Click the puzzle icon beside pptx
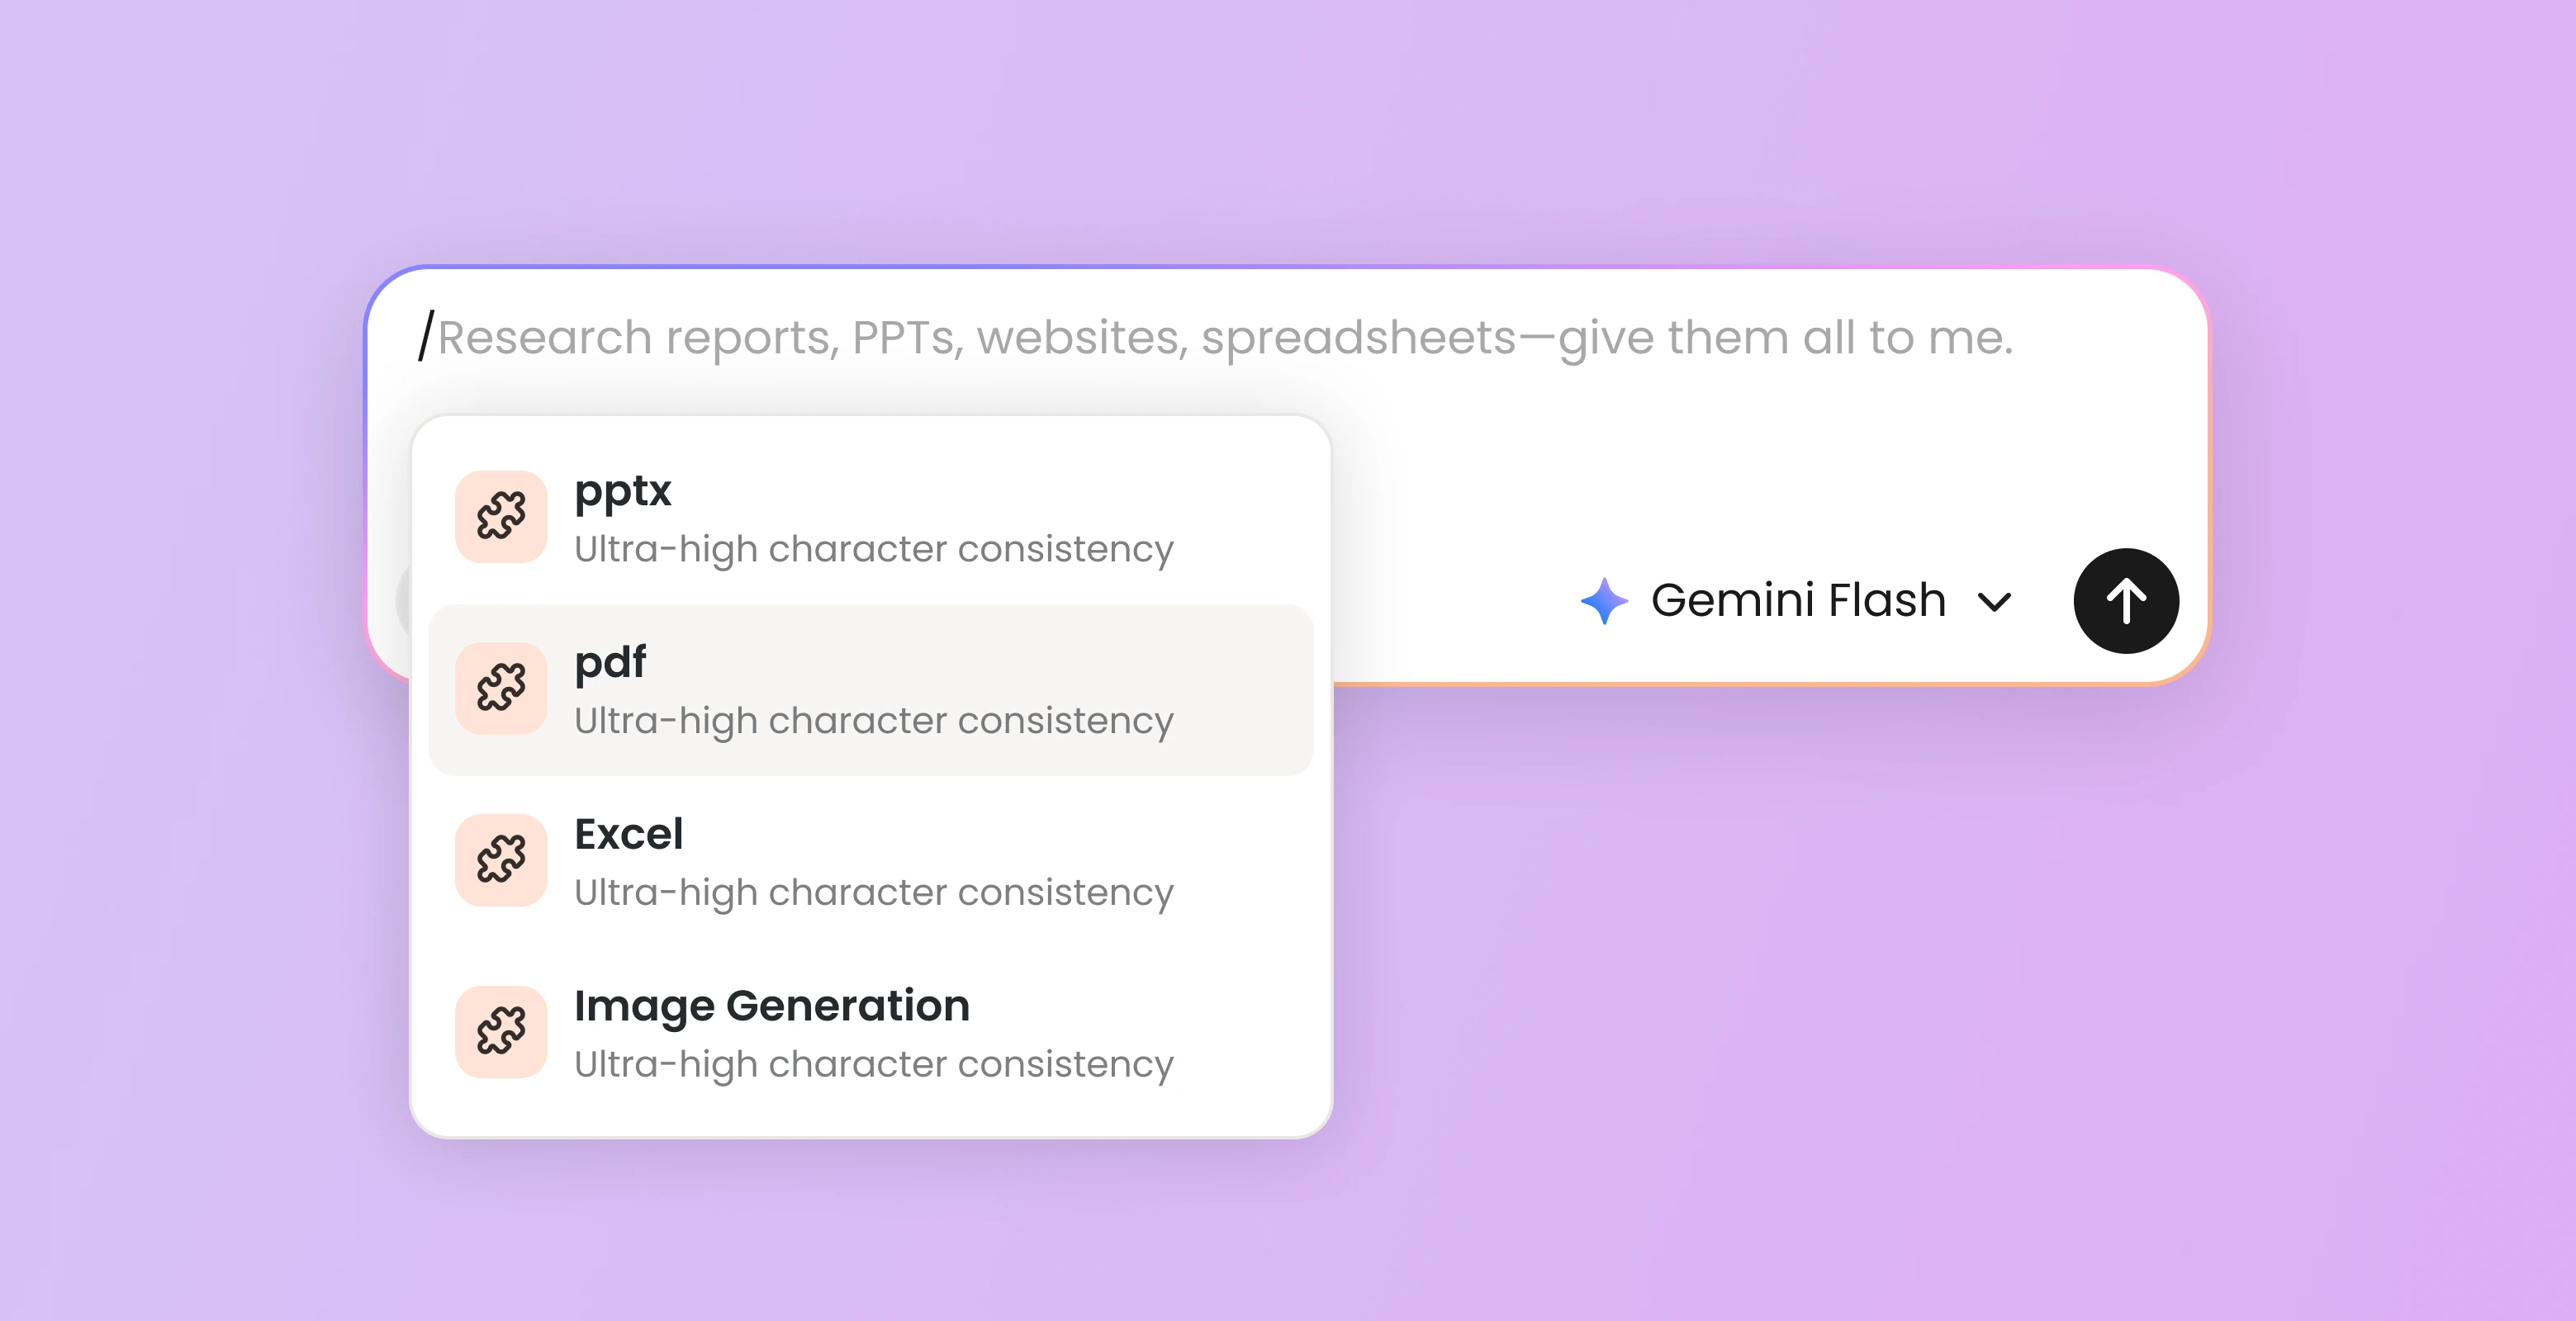 [501, 517]
